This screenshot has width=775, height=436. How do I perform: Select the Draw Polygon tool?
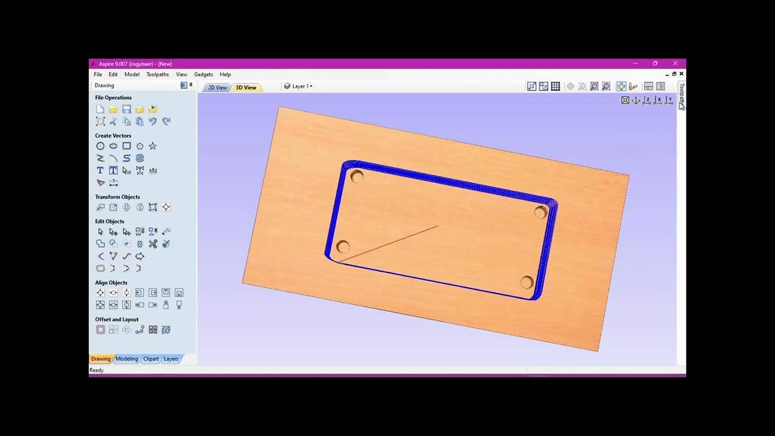point(140,146)
